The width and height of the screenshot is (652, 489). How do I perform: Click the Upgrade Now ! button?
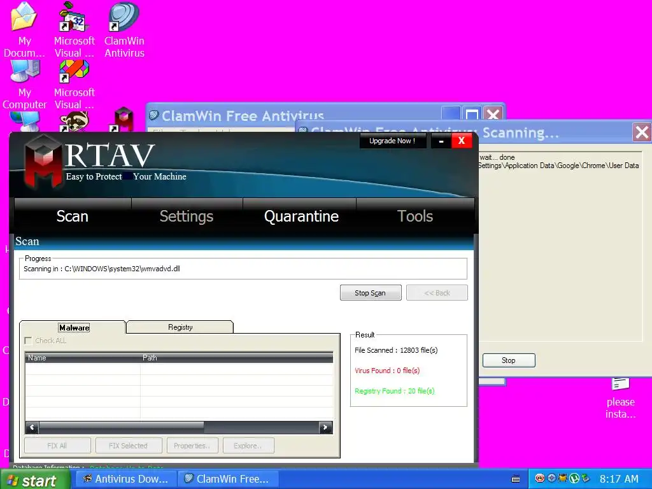392,141
